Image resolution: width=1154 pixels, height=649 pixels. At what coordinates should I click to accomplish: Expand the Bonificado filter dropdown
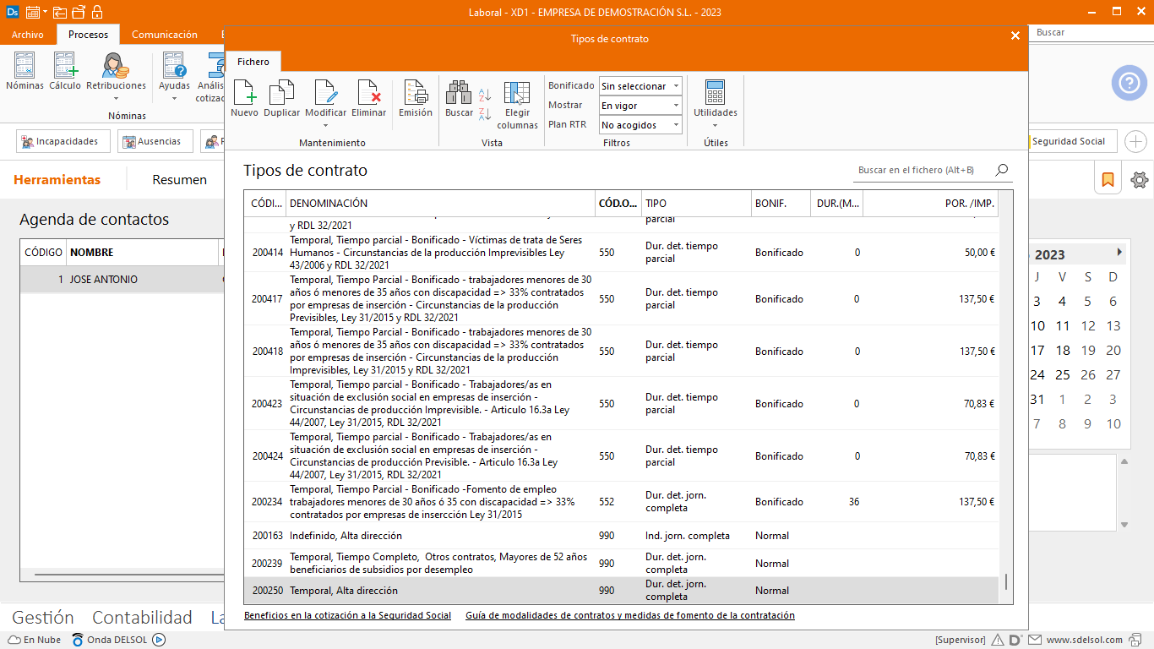[x=676, y=86]
